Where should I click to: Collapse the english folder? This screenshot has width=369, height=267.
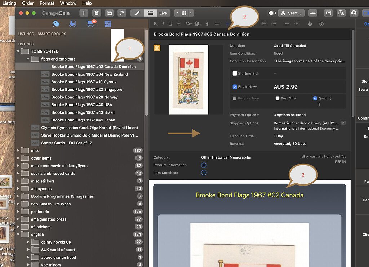point(18,234)
